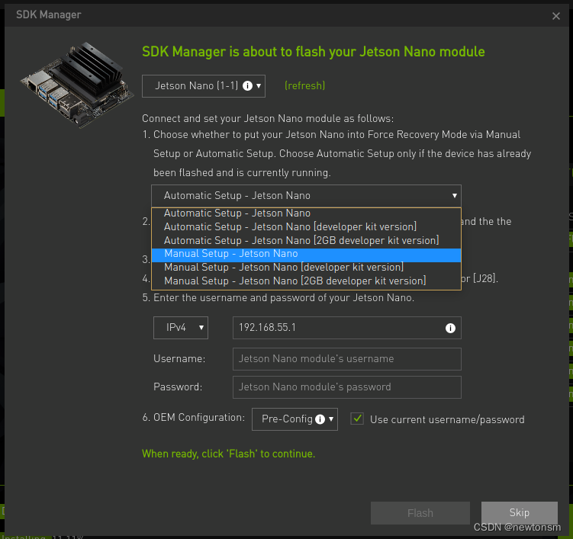Viewport: 573px width, 539px height.
Task: Click the IP address field showing 192.168.55.1
Action: pyautogui.click(x=347, y=328)
